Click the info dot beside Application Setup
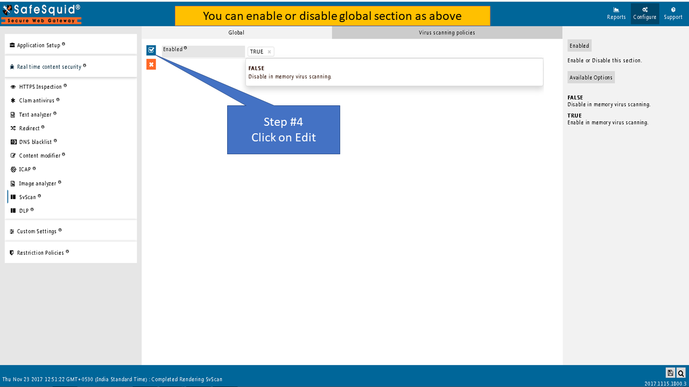 (64, 44)
